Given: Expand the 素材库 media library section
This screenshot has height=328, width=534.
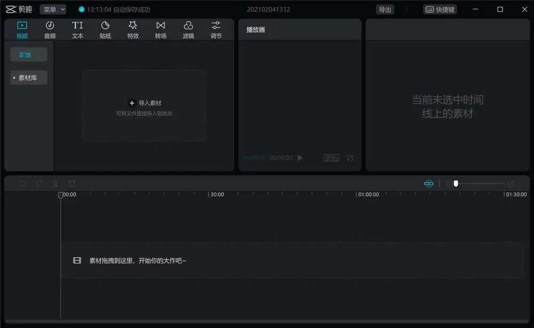Looking at the screenshot, I should (x=28, y=77).
